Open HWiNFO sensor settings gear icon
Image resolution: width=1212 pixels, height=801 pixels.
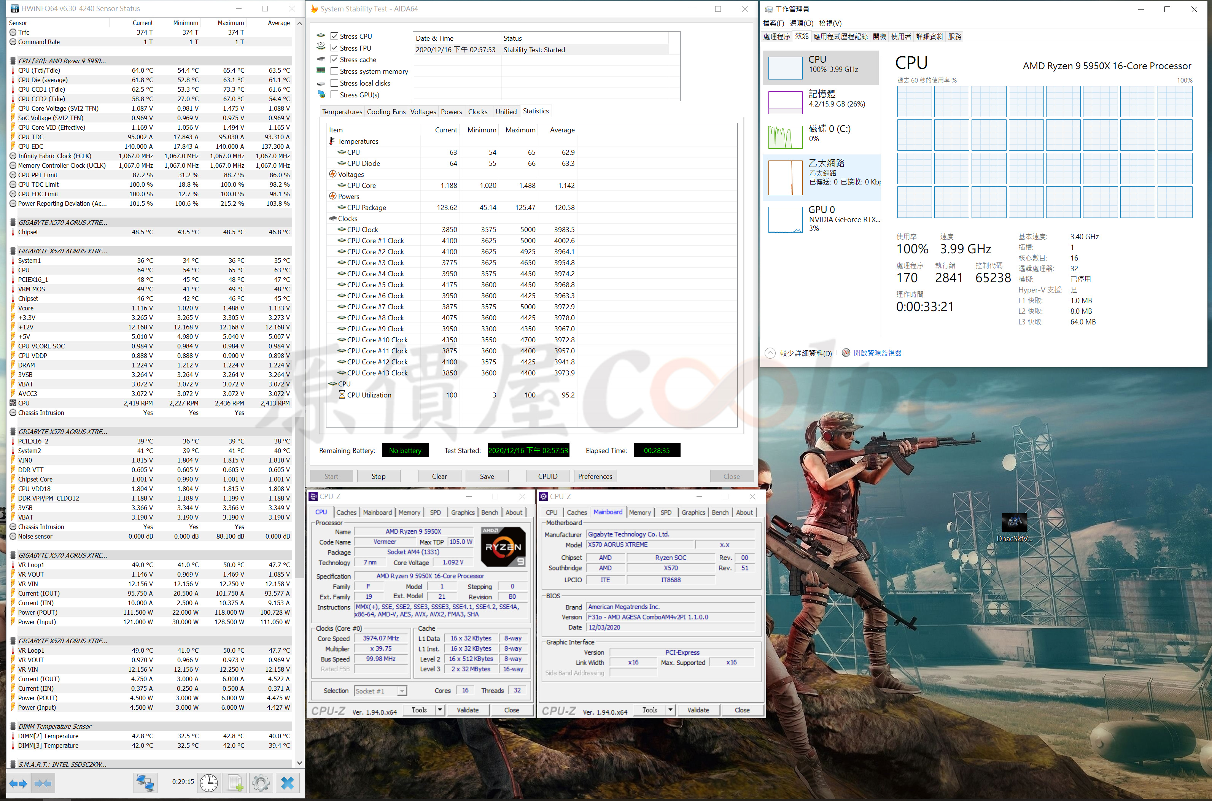pos(261,783)
